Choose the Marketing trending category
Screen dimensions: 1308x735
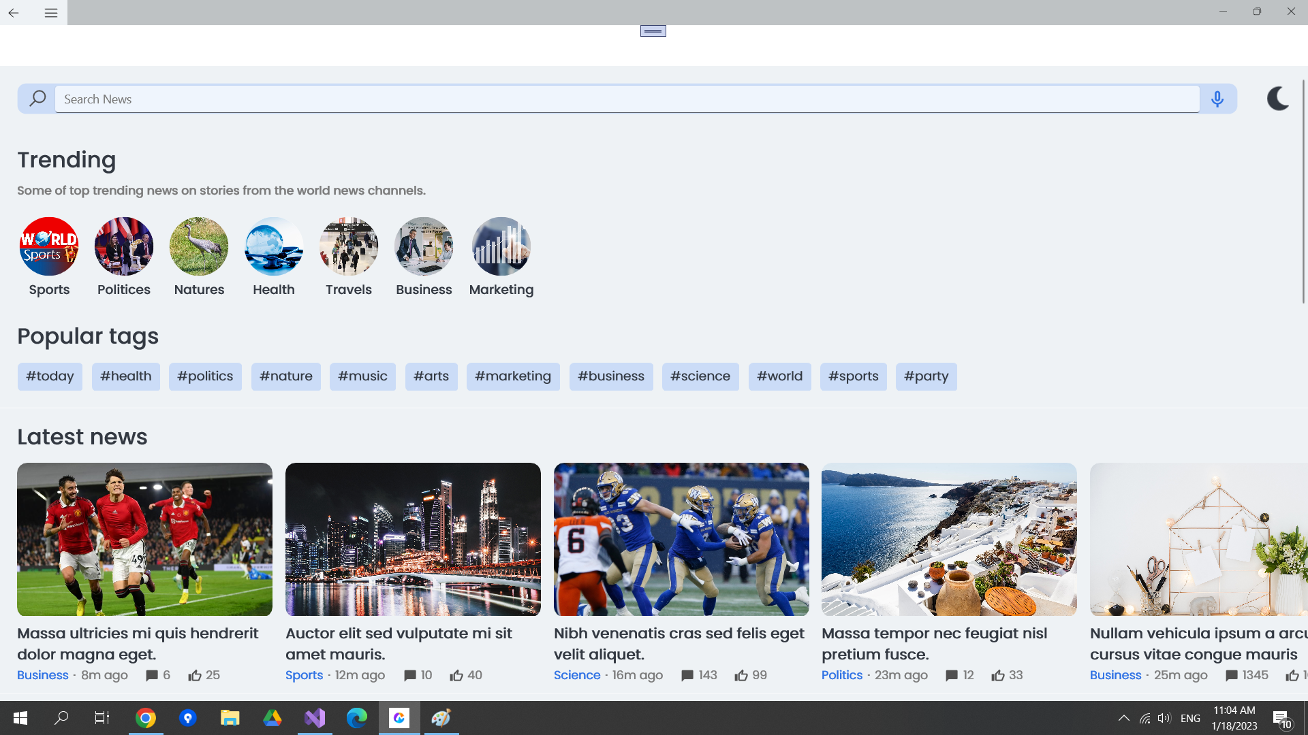click(501, 246)
